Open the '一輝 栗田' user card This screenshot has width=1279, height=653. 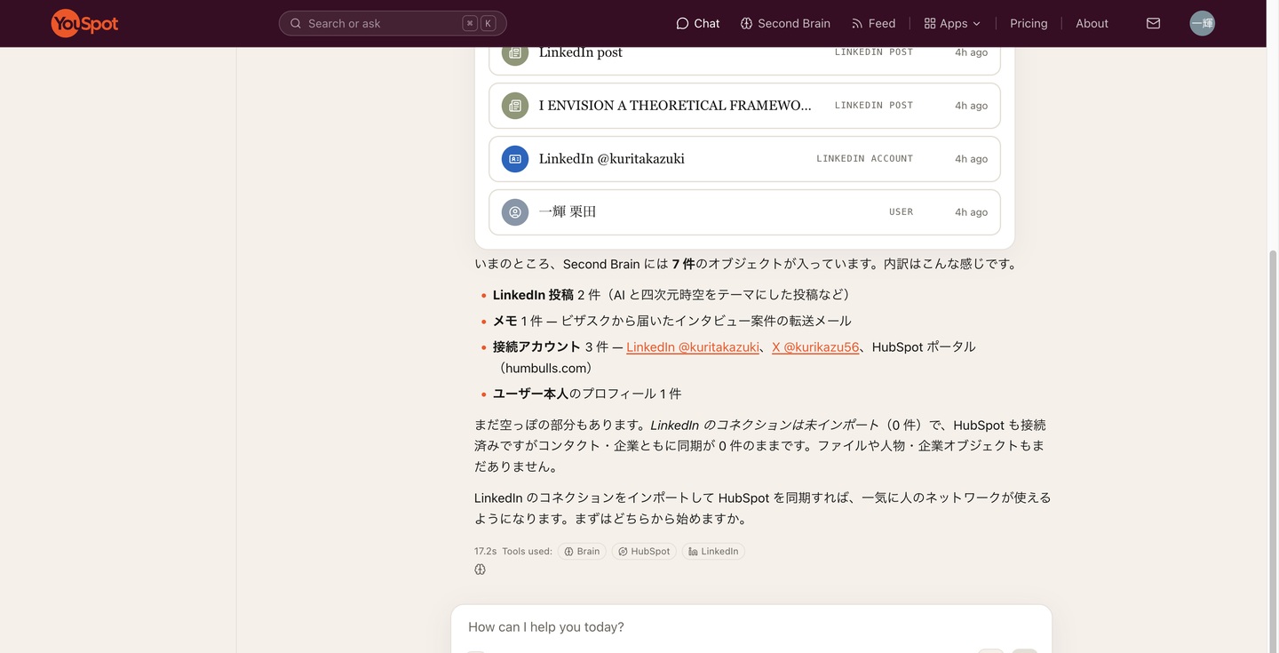[x=744, y=212]
